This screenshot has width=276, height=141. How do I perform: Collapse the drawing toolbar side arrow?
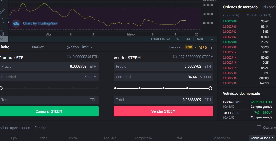[x=8, y=22]
